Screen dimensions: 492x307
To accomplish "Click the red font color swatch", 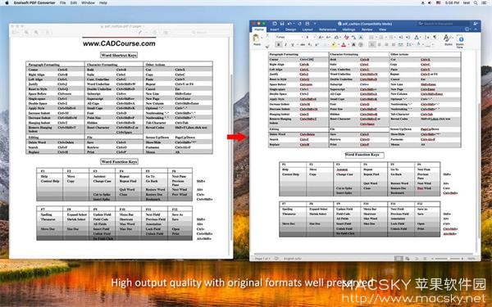I will pos(344,45).
